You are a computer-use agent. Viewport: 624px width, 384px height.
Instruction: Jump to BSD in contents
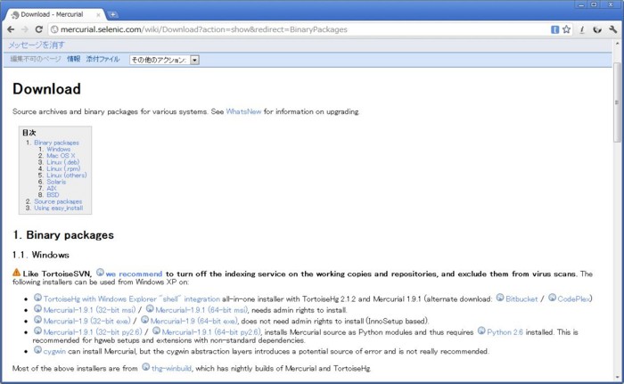click(x=53, y=194)
